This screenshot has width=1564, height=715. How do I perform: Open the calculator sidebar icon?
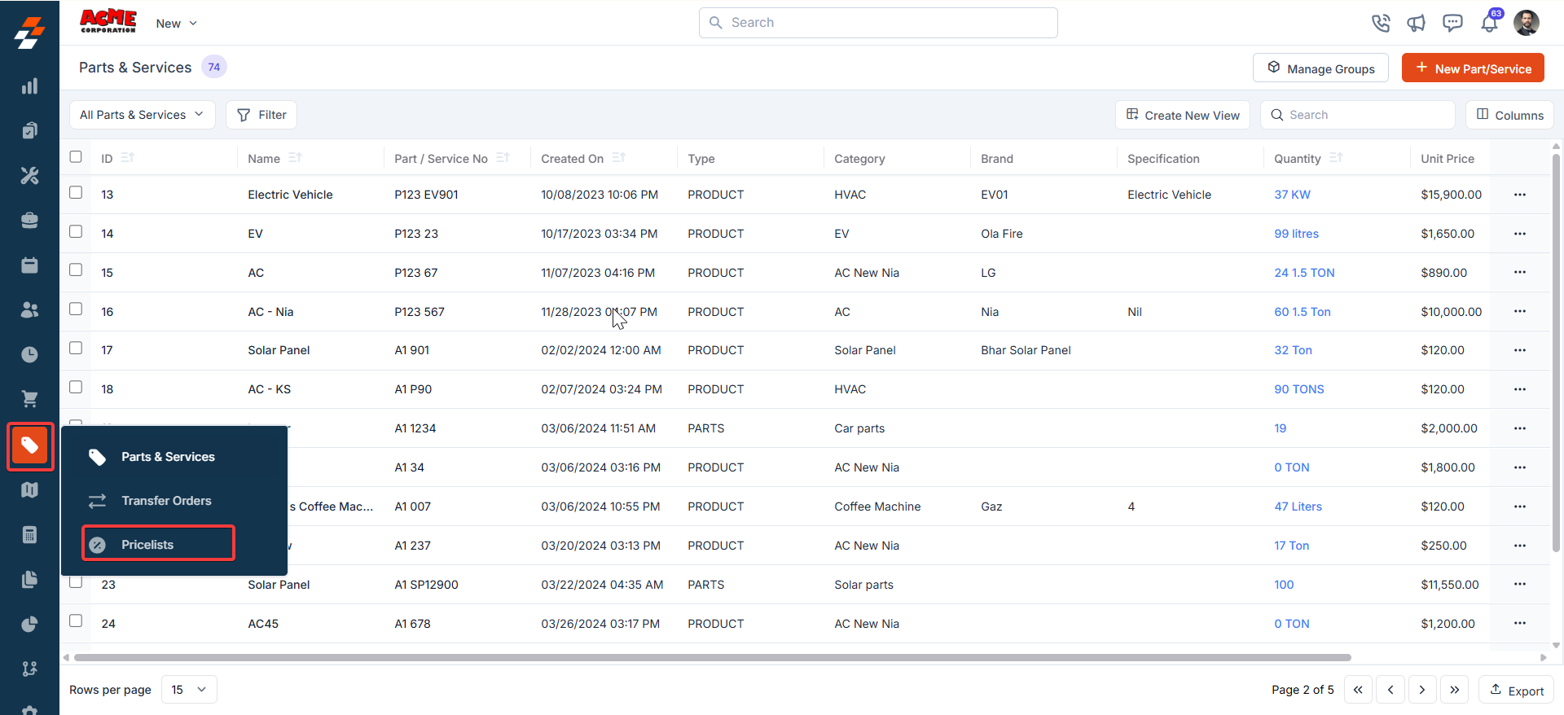coord(29,534)
